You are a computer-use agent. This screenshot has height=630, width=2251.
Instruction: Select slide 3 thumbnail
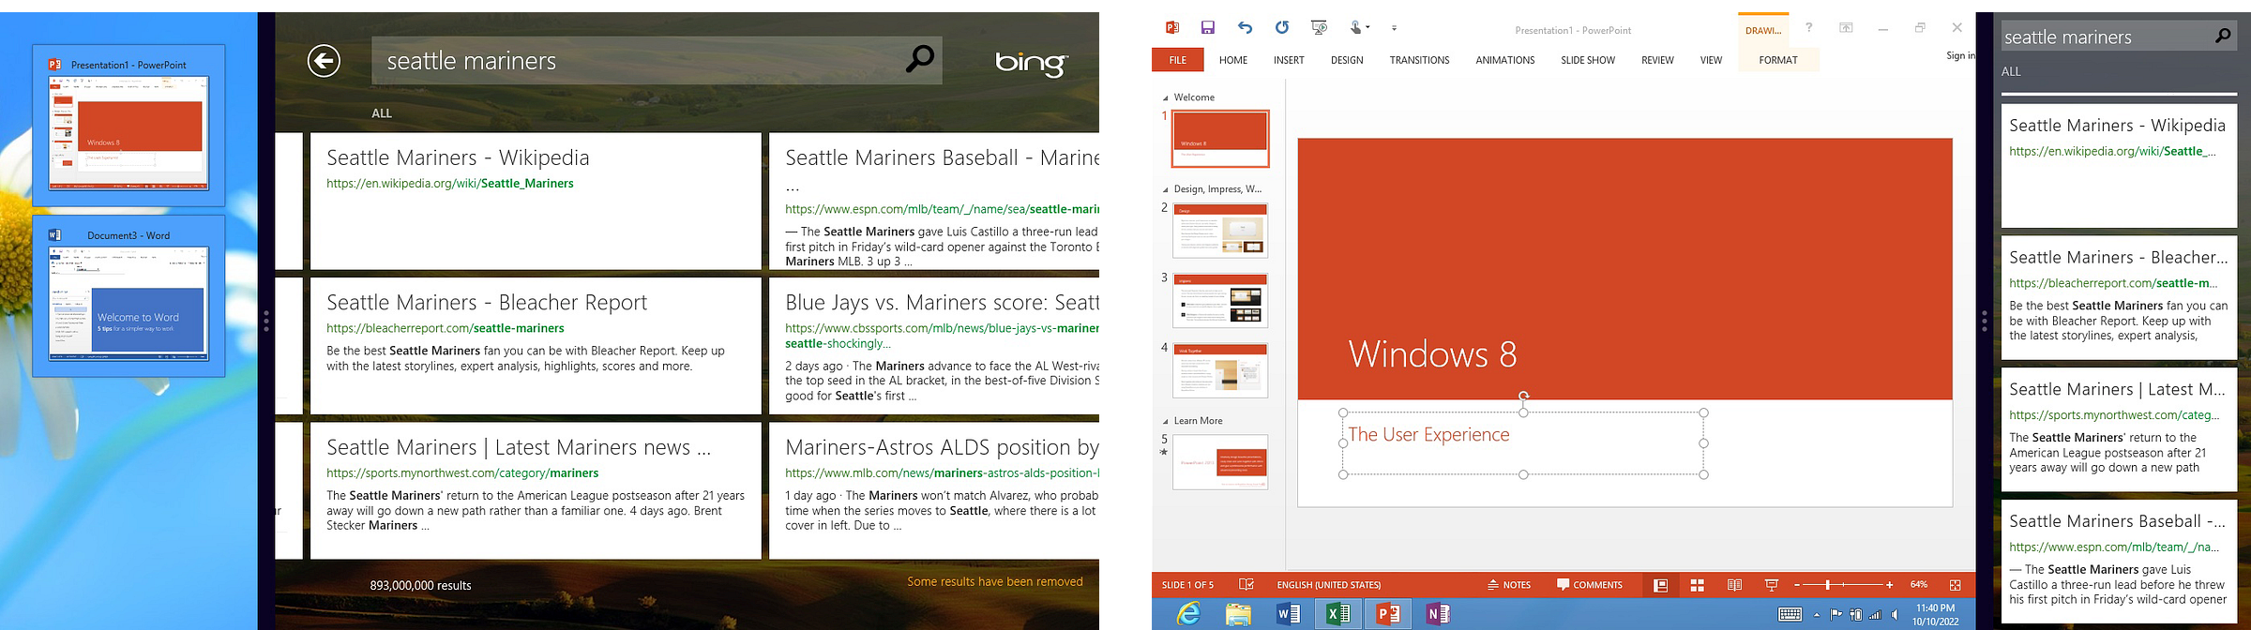1220,300
